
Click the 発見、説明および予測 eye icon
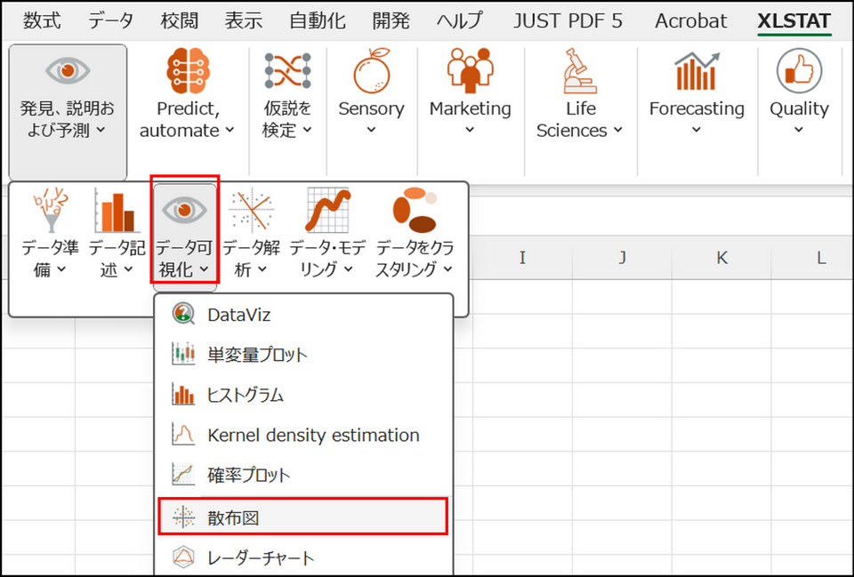68,71
